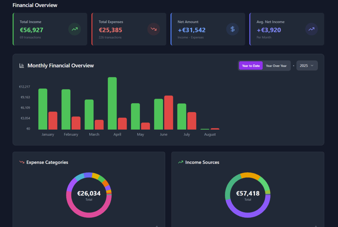The height and width of the screenshot is (227, 338).
Task: Click the April green income bar
Action: pos(112,103)
